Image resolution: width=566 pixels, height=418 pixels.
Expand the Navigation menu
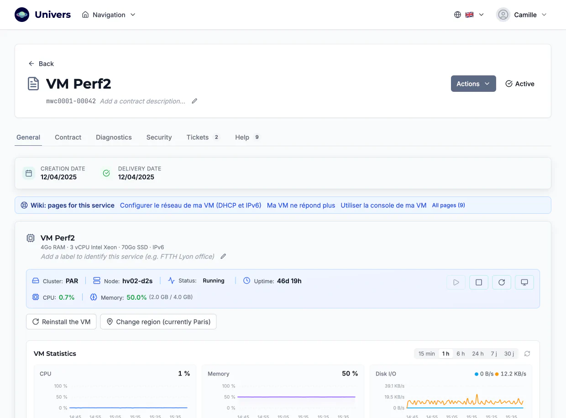(x=109, y=15)
